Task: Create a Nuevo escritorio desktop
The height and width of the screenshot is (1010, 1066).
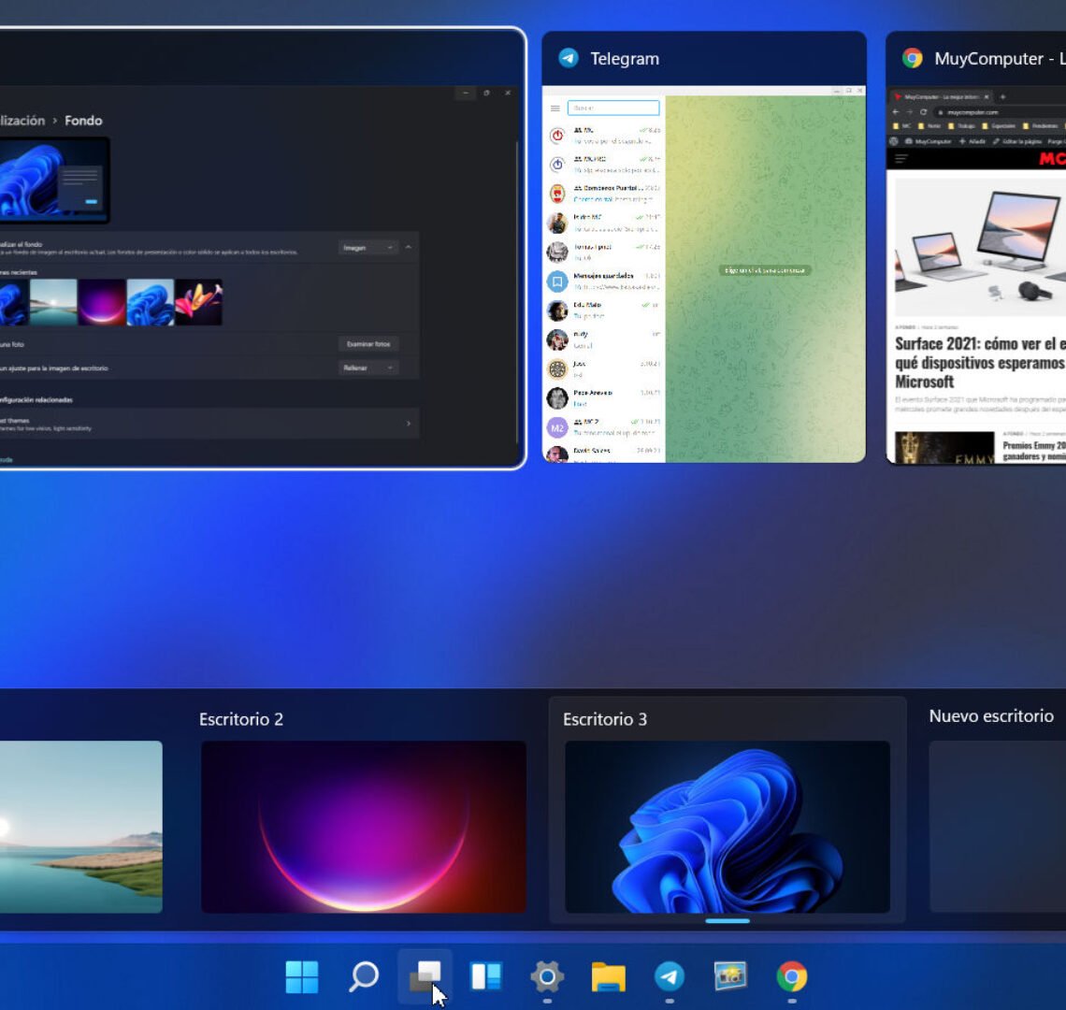Action: click(x=998, y=827)
